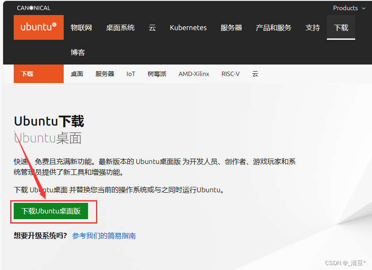Open the 产品和服务 menu

(273, 28)
